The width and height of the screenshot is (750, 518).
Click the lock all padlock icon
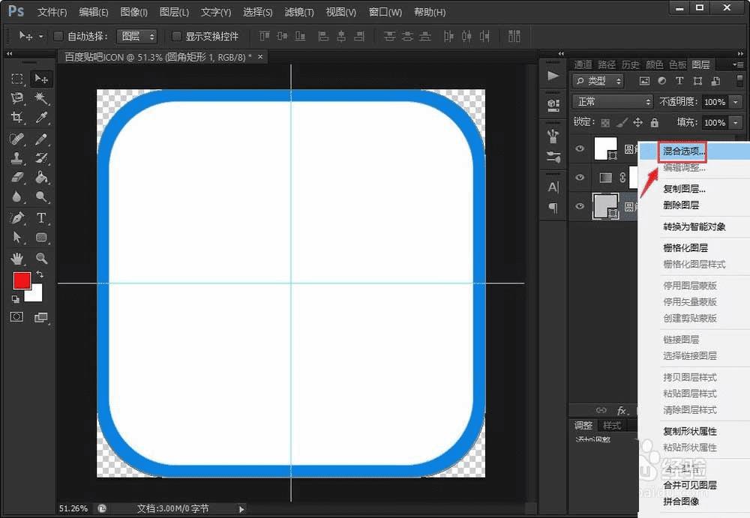[x=654, y=122]
